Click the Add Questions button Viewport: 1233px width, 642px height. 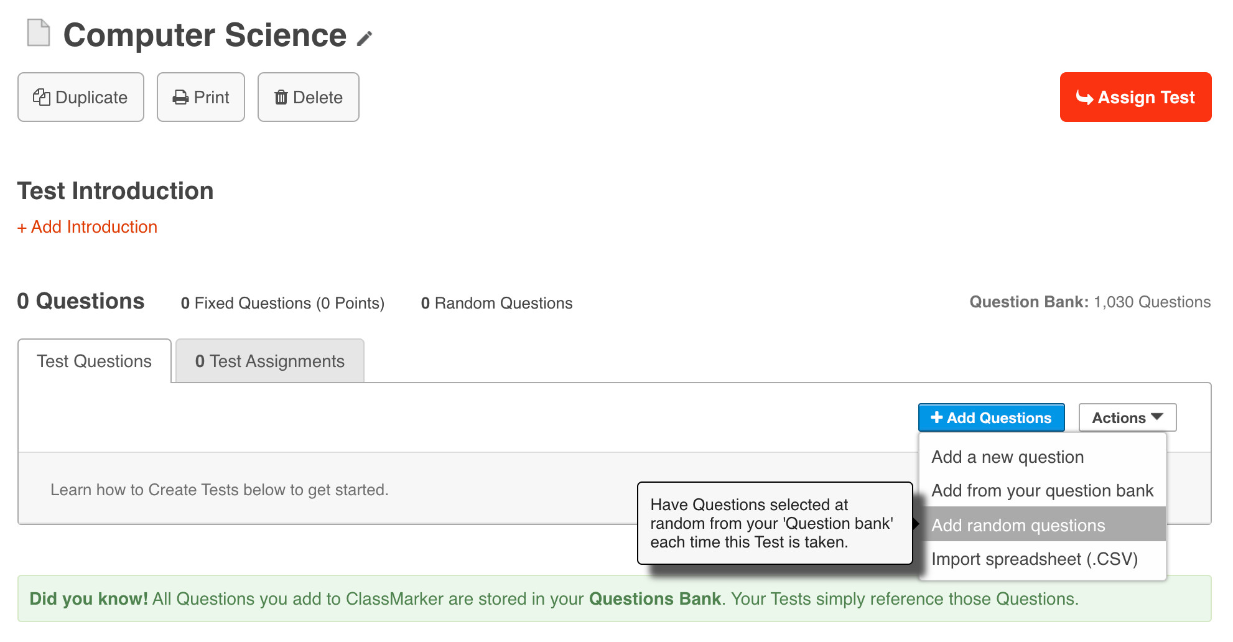[x=991, y=418]
